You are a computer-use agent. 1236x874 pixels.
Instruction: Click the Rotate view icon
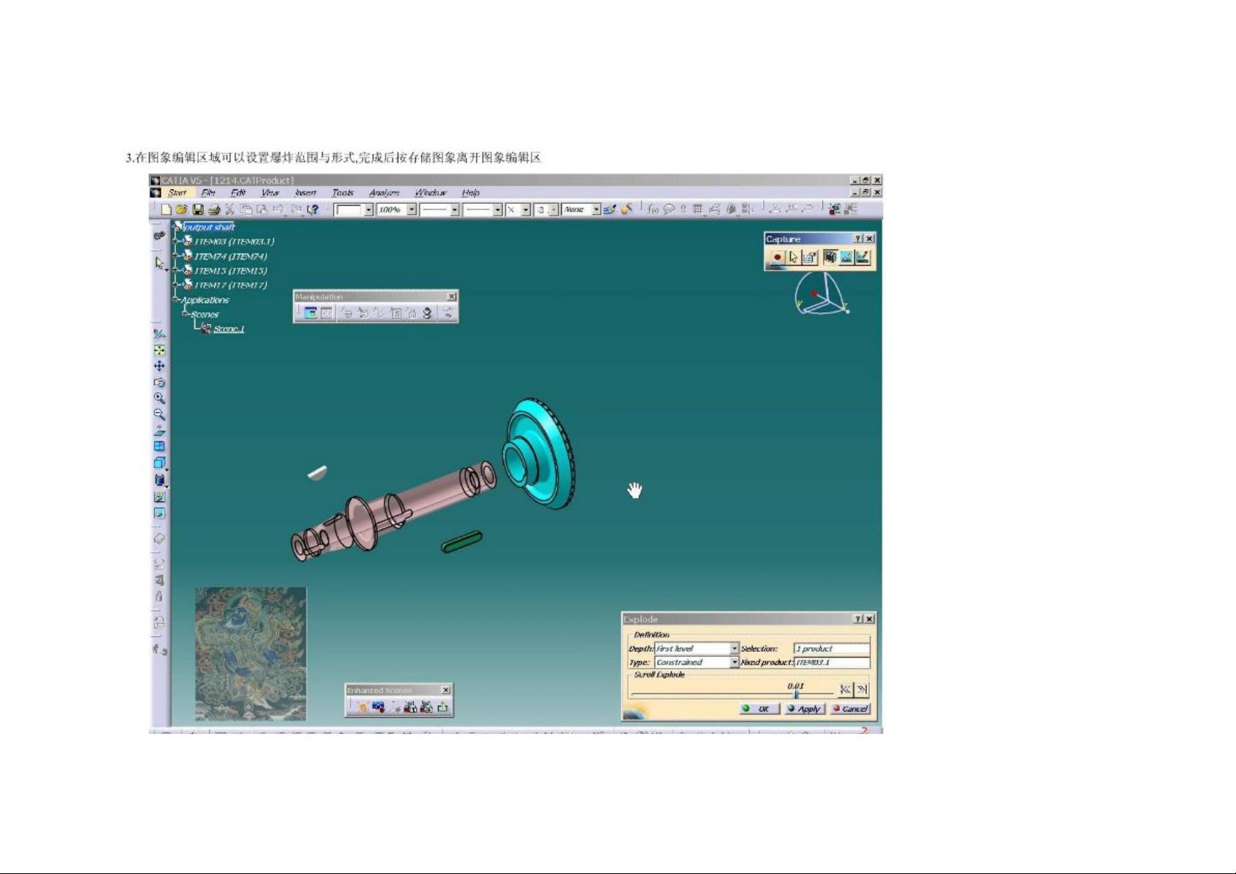159,382
